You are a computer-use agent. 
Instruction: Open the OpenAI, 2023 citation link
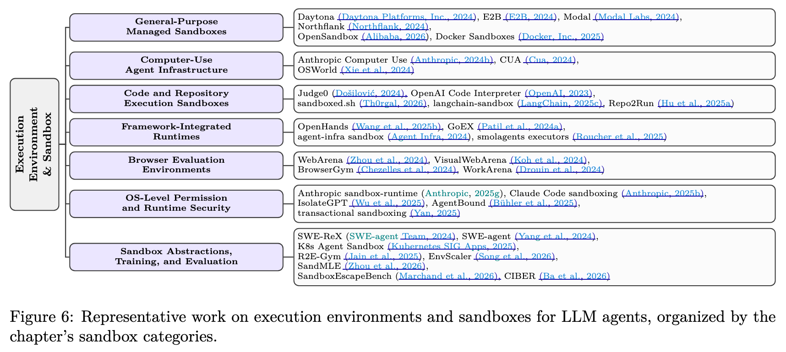(559, 93)
